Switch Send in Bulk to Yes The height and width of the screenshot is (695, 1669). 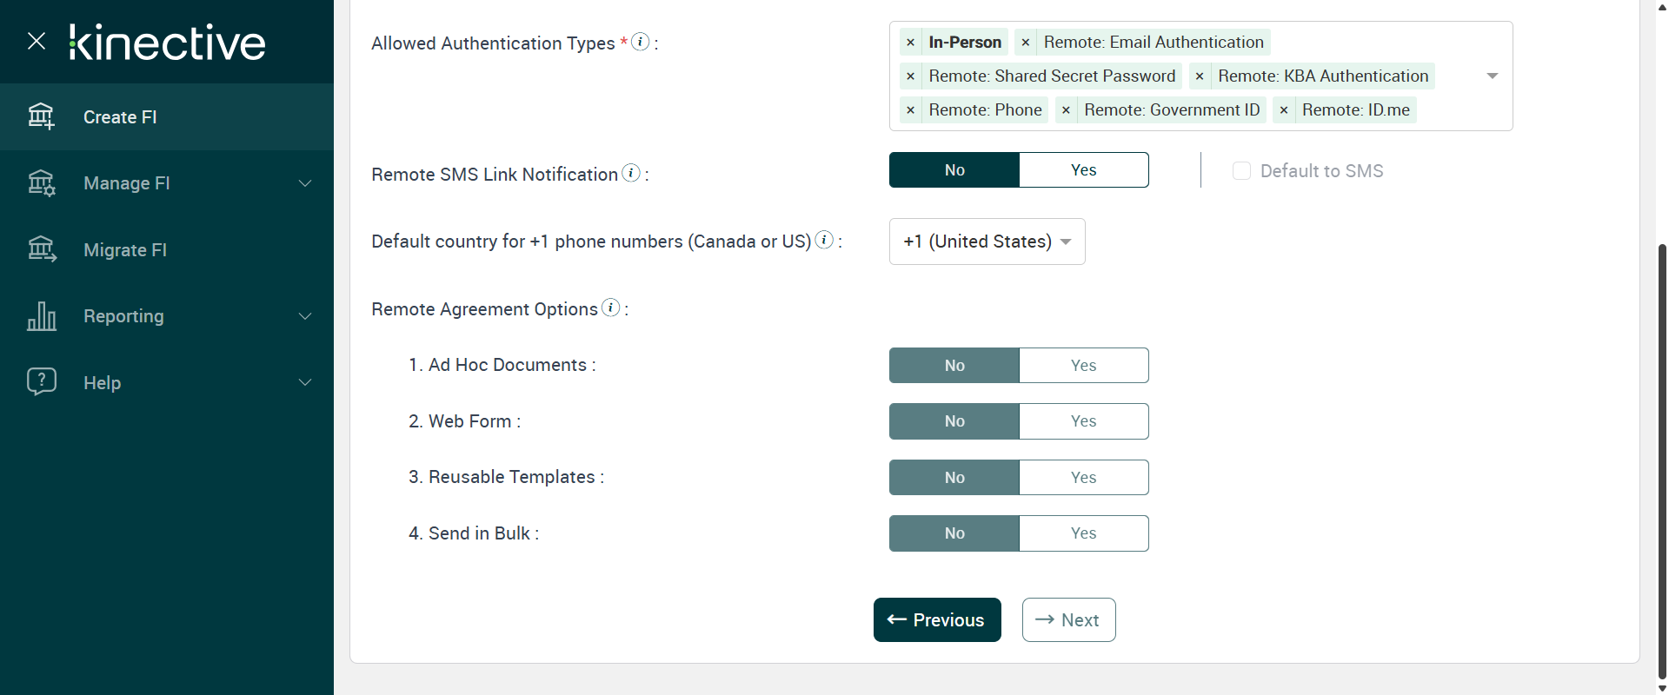coord(1083,533)
